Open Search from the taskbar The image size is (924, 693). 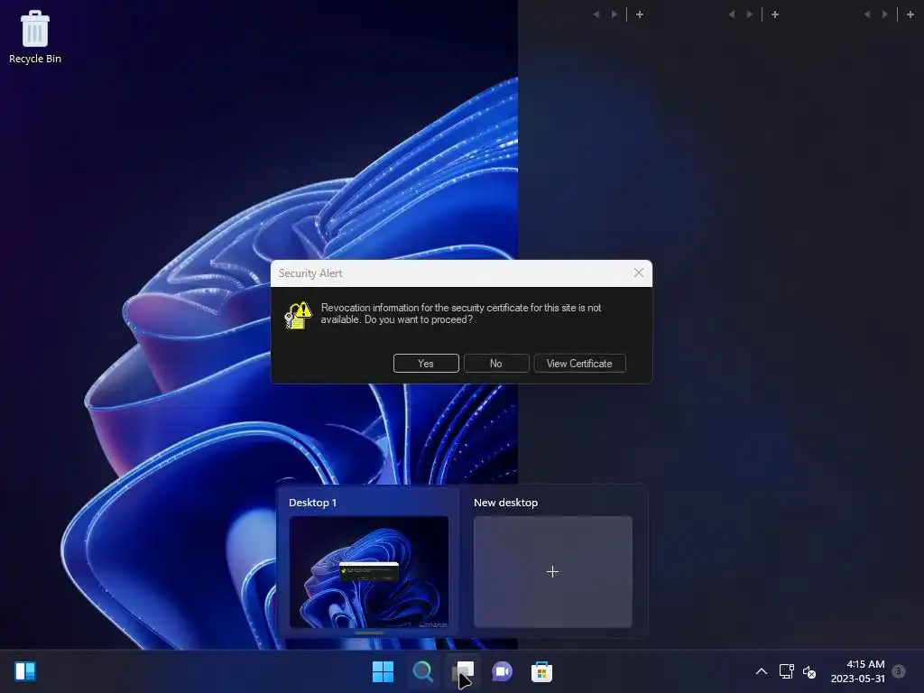[422, 671]
